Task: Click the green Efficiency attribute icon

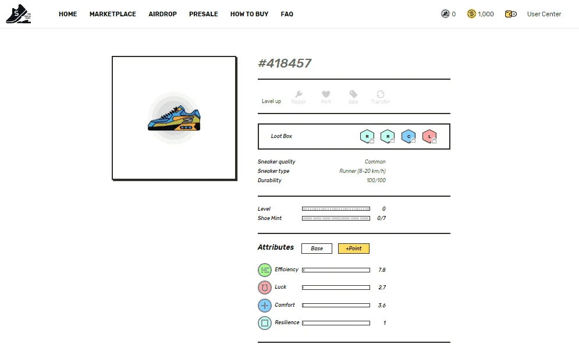Action: pos(264,270)
